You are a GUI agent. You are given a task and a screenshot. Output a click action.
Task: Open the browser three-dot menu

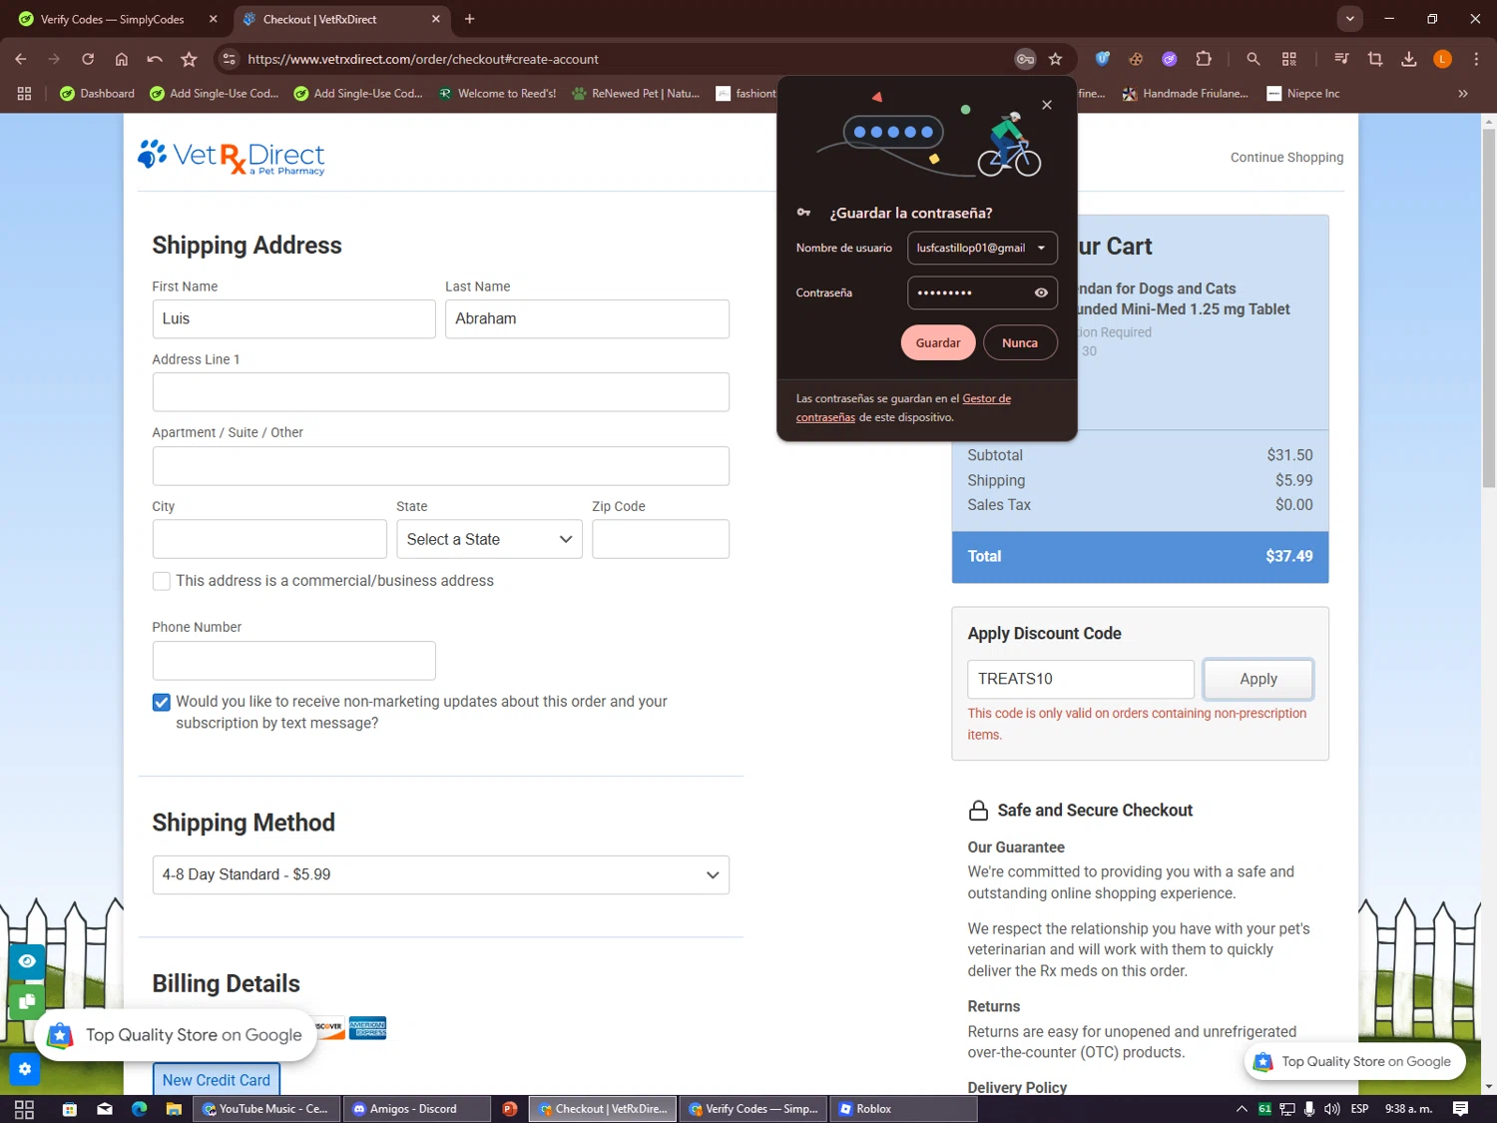point(1476,59)
